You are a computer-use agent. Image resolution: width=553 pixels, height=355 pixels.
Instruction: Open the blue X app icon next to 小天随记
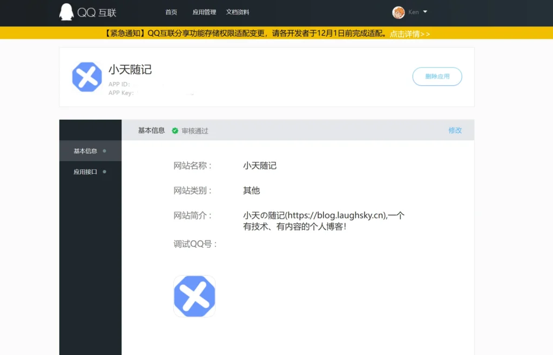[86, 77]
